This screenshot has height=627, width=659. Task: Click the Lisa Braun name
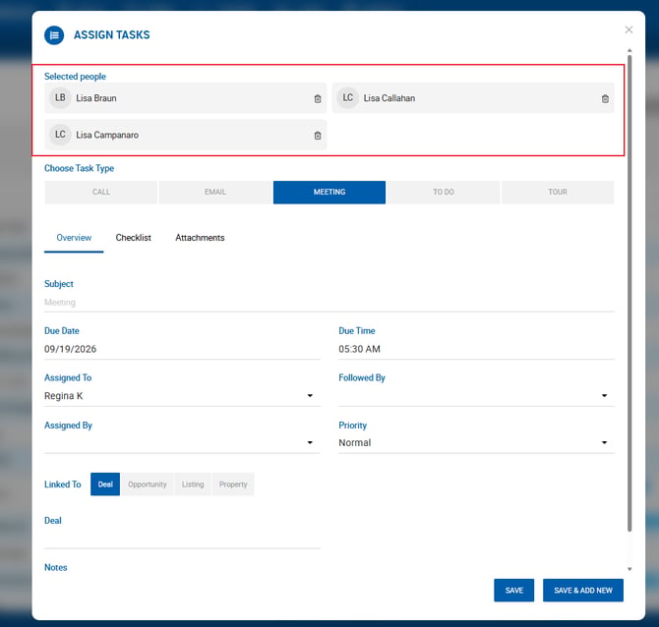pos(96,98)
